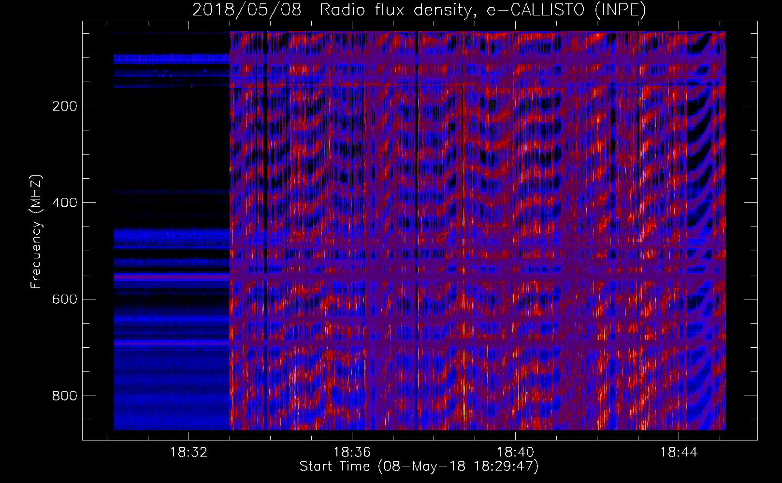782x483 pixels.
Task: Click the 400 frequency tick label
Action: click(x=64, y=203)
